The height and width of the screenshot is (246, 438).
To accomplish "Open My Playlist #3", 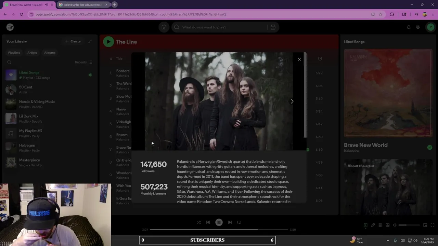I will tap(49, 133).
